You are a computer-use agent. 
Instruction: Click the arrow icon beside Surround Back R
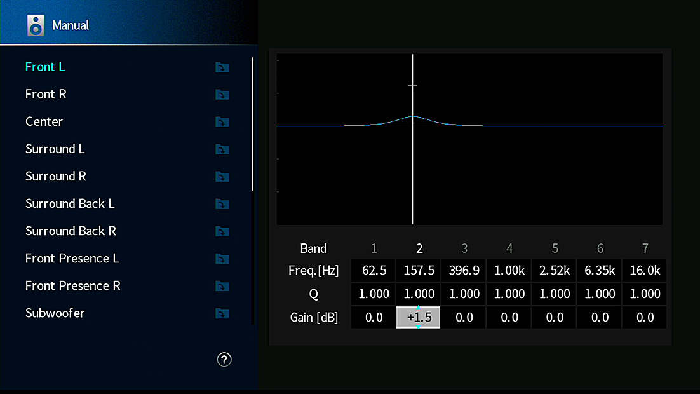pyautogui.click(x=222, y=231)
